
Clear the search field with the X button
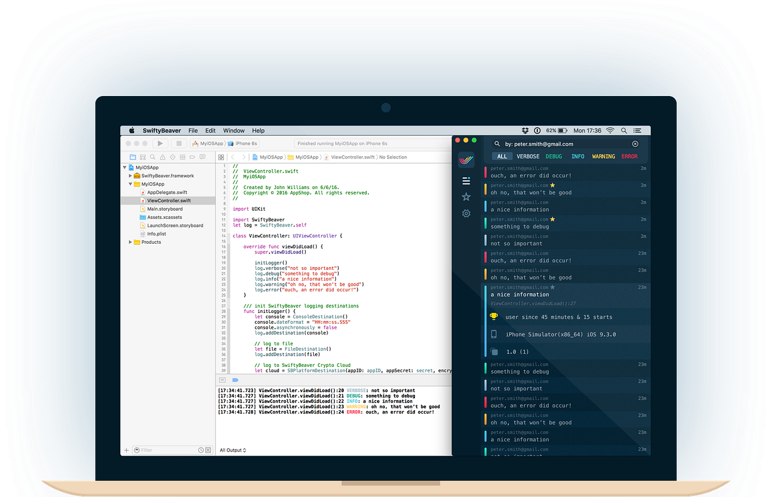(635, 144)
